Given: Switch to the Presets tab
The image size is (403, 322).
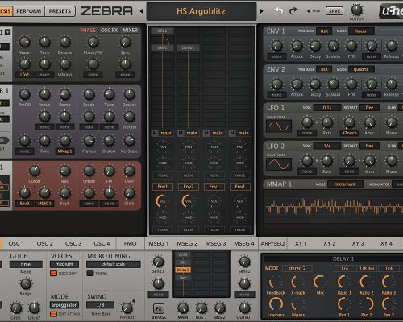Looking at the screenshot, I should [x=60, y=11].
